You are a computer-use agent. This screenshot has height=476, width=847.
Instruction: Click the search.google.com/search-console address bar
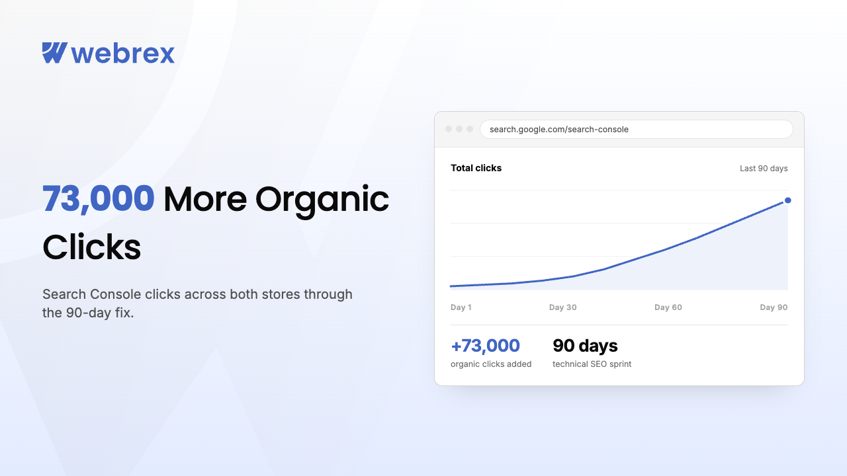pos(636,129)
